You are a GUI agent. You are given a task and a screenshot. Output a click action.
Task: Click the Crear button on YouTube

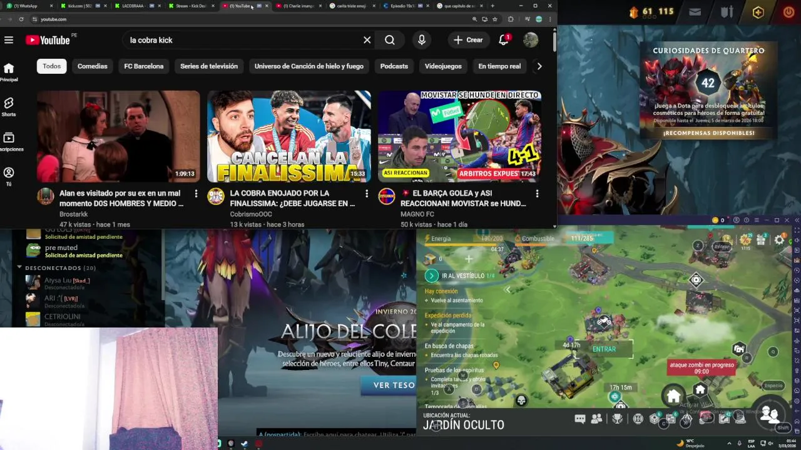click(x=468, y=40)
